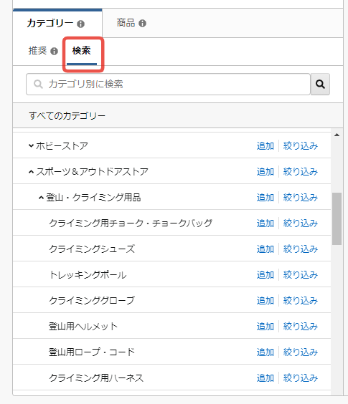This screenshot has height=404, width=348.
Task: Add the 登山用ロープ・コード category
Action: 265,352
